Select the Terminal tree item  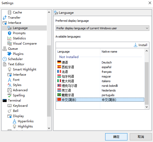[14, 101]
